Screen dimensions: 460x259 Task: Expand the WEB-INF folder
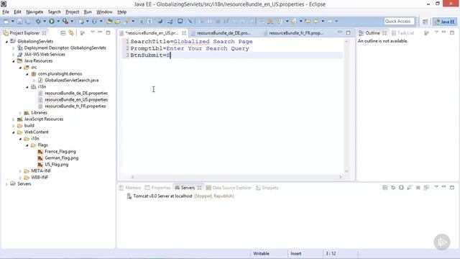[x=20, y=178]
